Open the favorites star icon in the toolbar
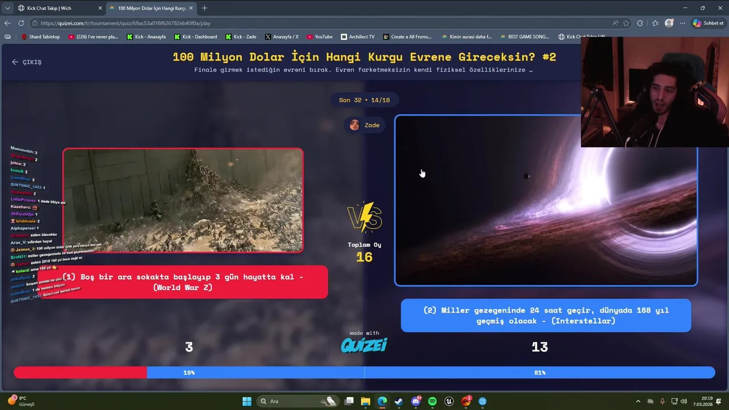This screenshot has width=729, height=410. coord(655,23)
